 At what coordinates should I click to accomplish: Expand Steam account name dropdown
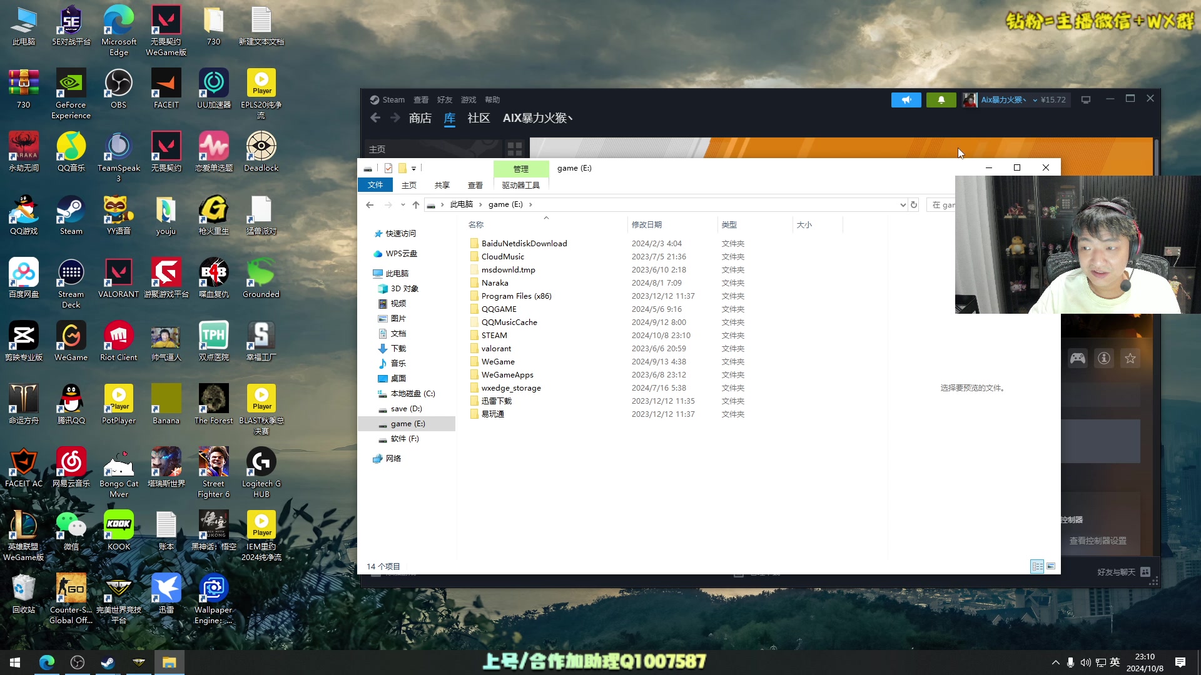coord(1035,100)
